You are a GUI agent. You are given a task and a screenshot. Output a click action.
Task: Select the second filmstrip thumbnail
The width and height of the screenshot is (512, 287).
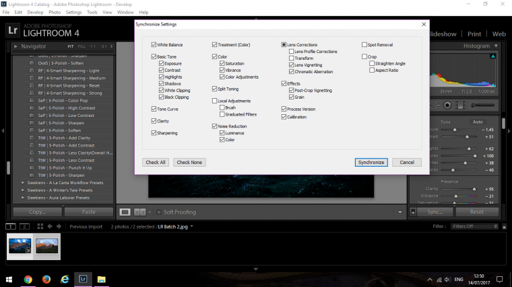click(47, 246)
